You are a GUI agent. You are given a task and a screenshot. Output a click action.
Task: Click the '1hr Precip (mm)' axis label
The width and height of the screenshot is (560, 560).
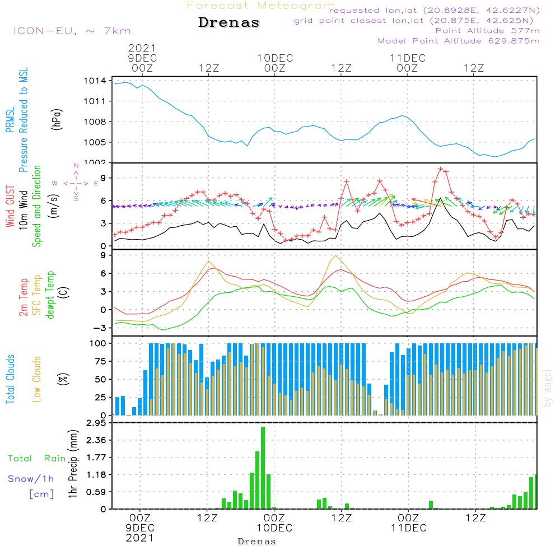[x=73, y=464]
